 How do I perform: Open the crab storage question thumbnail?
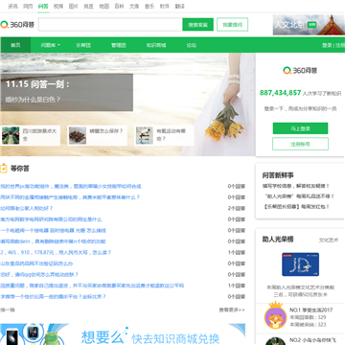pos(78,135)
